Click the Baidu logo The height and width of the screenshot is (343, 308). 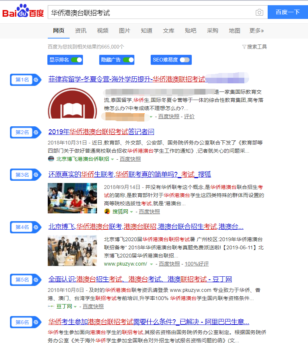click(x=23, y=11)
